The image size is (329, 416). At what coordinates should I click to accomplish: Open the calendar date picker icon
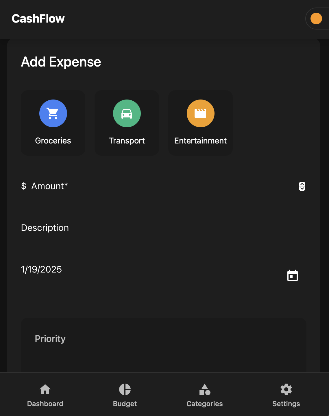click(292, 275)
